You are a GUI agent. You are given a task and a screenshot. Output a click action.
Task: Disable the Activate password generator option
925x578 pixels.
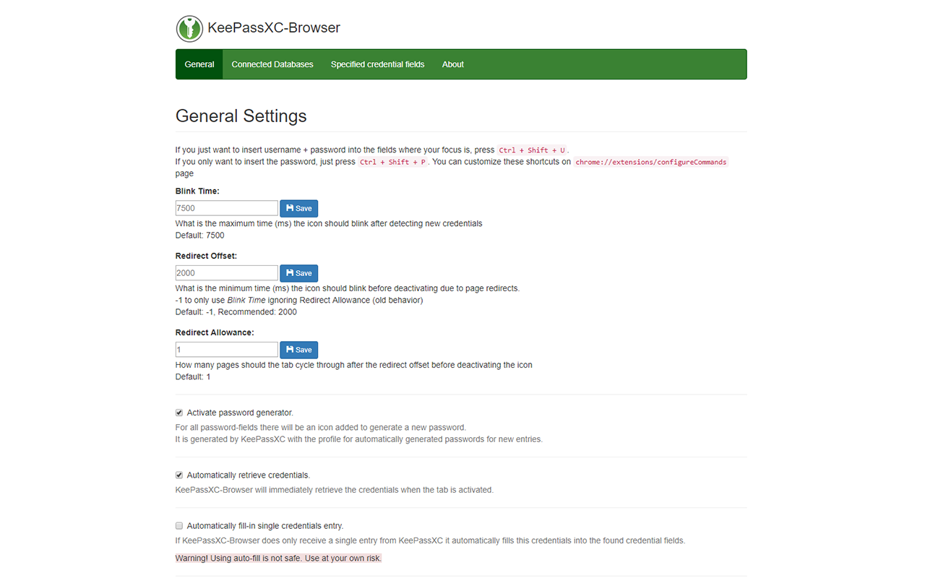point(178,412)
